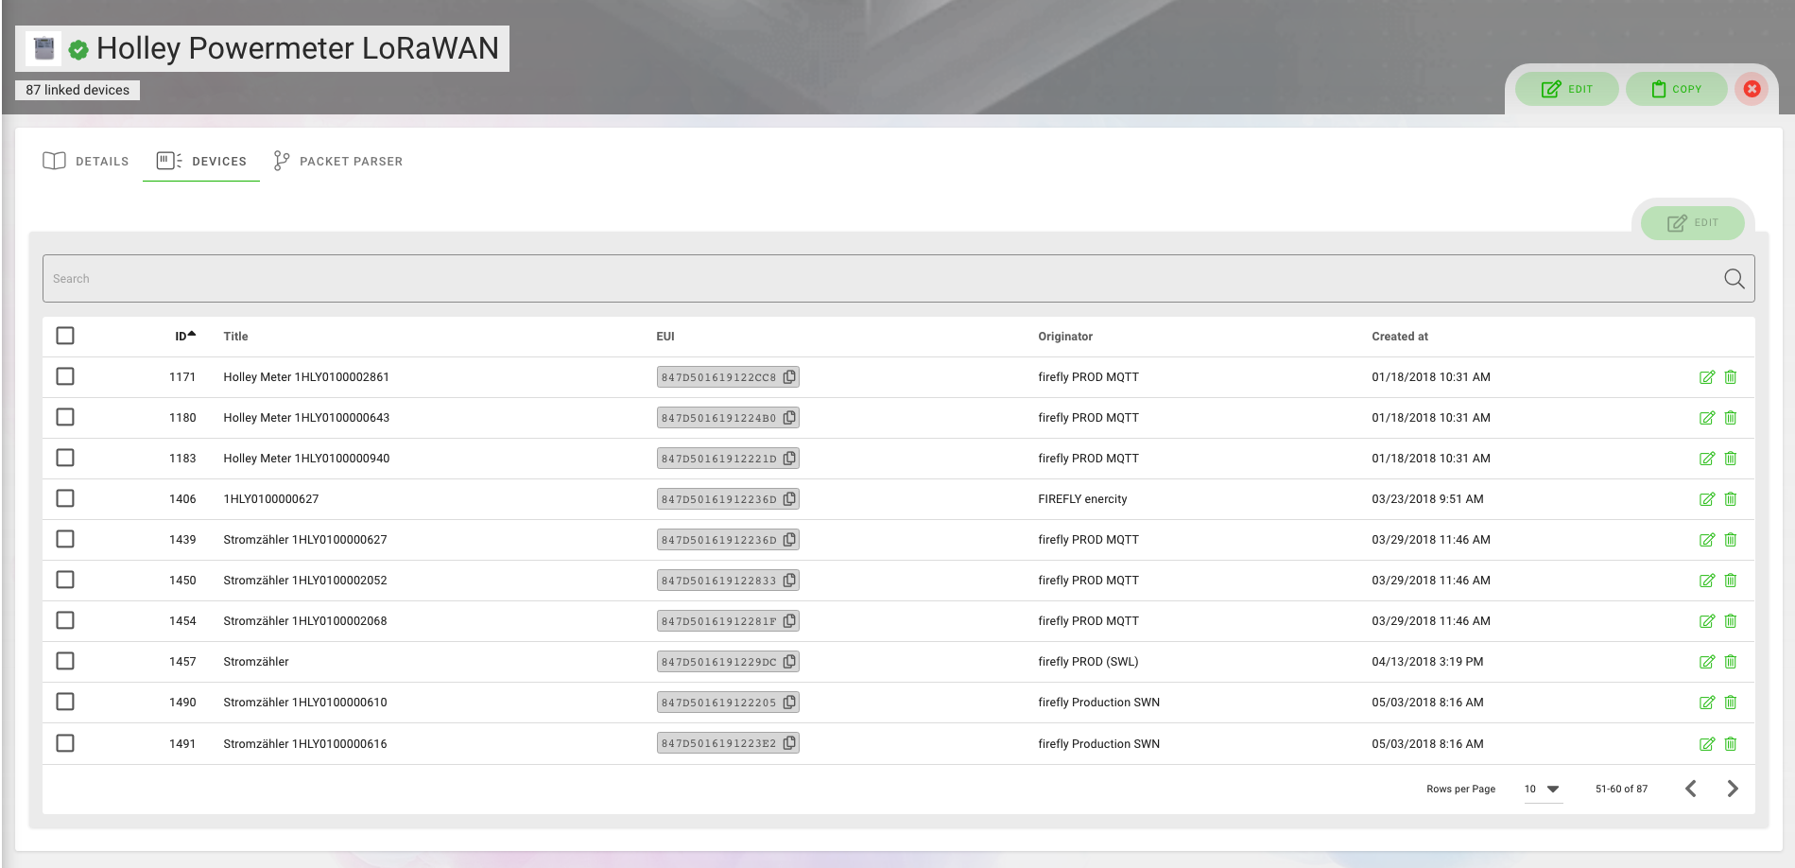Image resolution: width=1795 pixels, height=868 pixels.
Task: Check the checkbox for device 1171
Action: (65, 376)
